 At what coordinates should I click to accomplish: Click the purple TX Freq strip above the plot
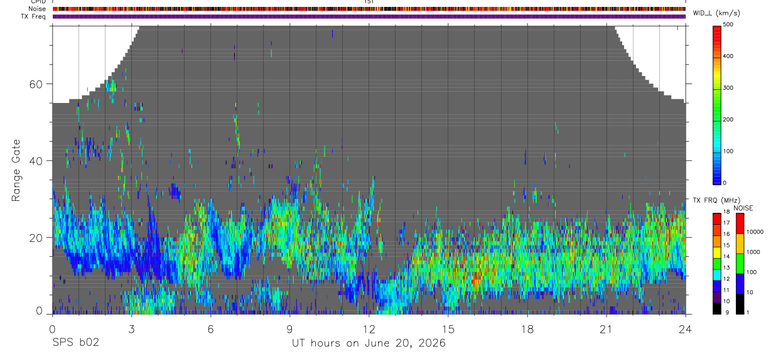[x=369, y=16]
